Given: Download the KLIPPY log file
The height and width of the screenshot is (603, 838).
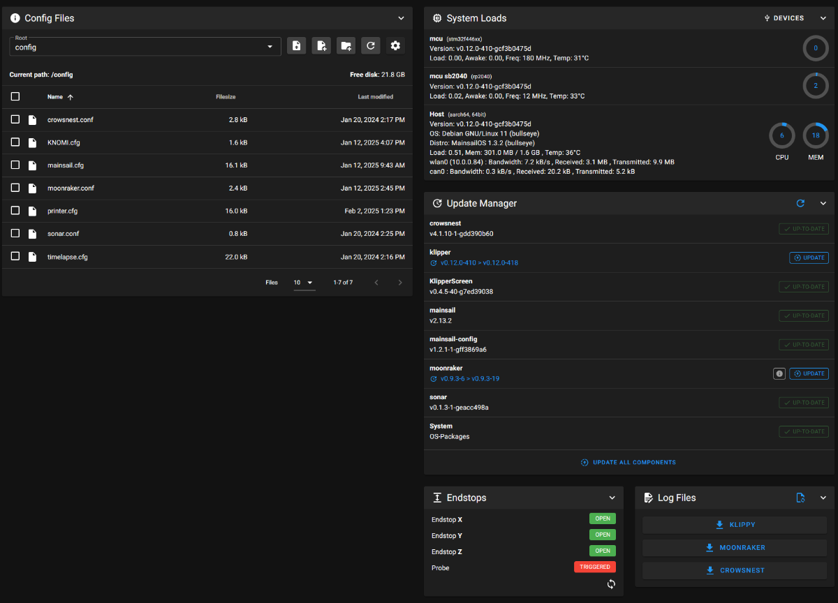Looking at the screenshot, I should (x=735, y=525).
